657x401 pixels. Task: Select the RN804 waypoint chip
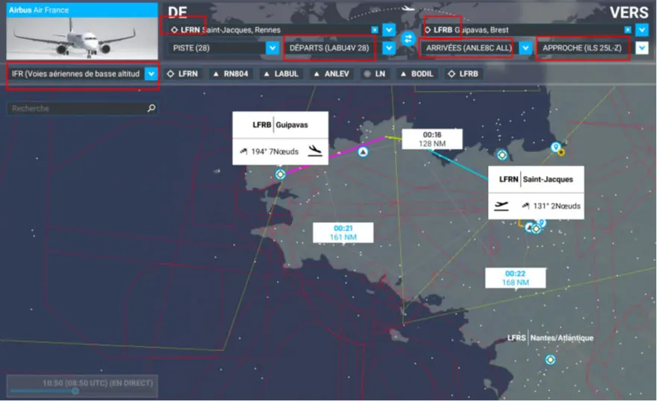coord(231,74)
